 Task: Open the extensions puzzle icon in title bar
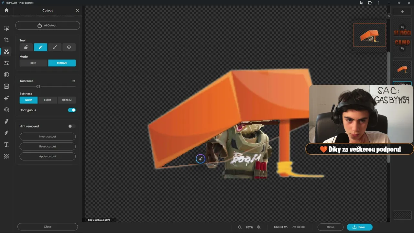point(370,3)
